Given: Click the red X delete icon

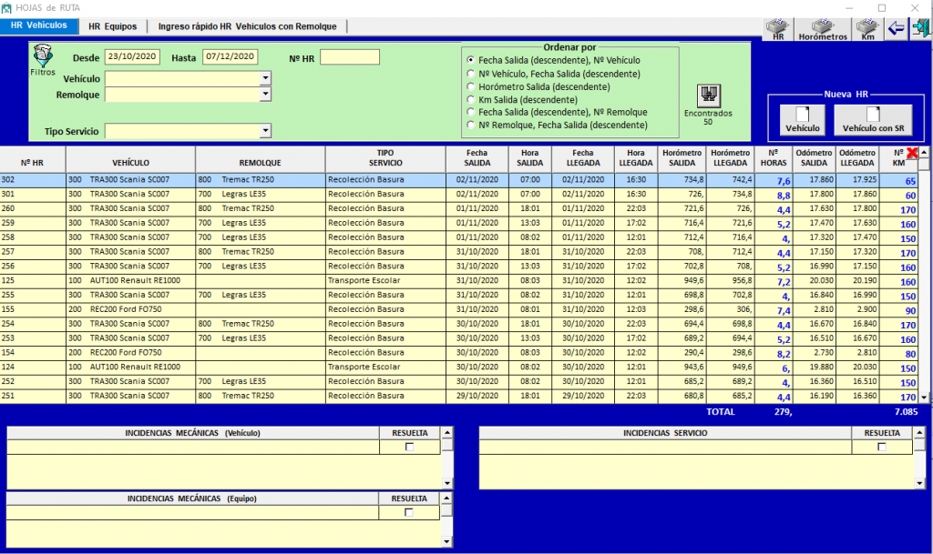Looking at the screenshot, I should pyautogui.click(x=912, y=154).
